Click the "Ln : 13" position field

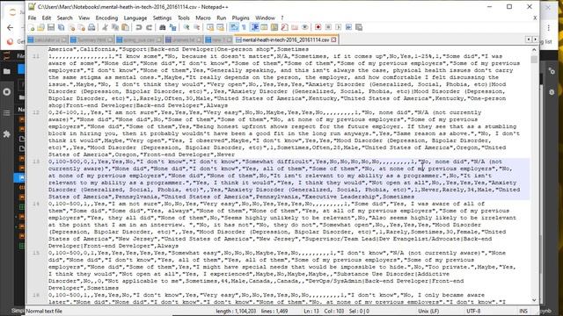tap(311, 311)
